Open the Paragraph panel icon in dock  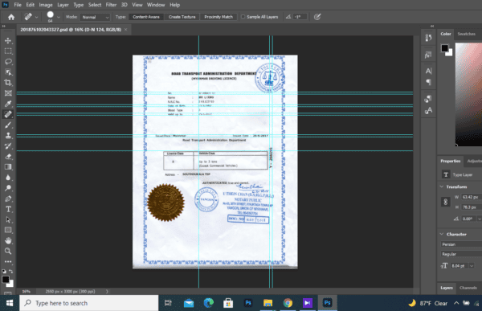point(428,82)
